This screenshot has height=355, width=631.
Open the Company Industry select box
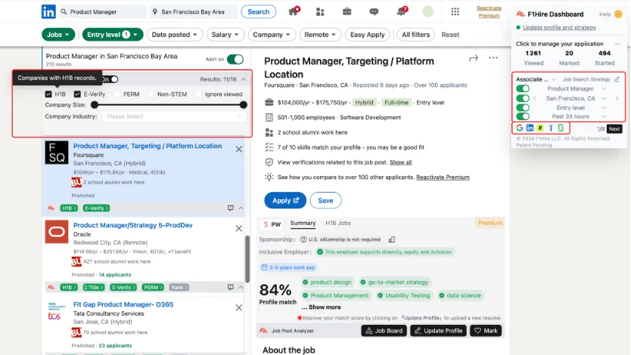coord(174,116)
